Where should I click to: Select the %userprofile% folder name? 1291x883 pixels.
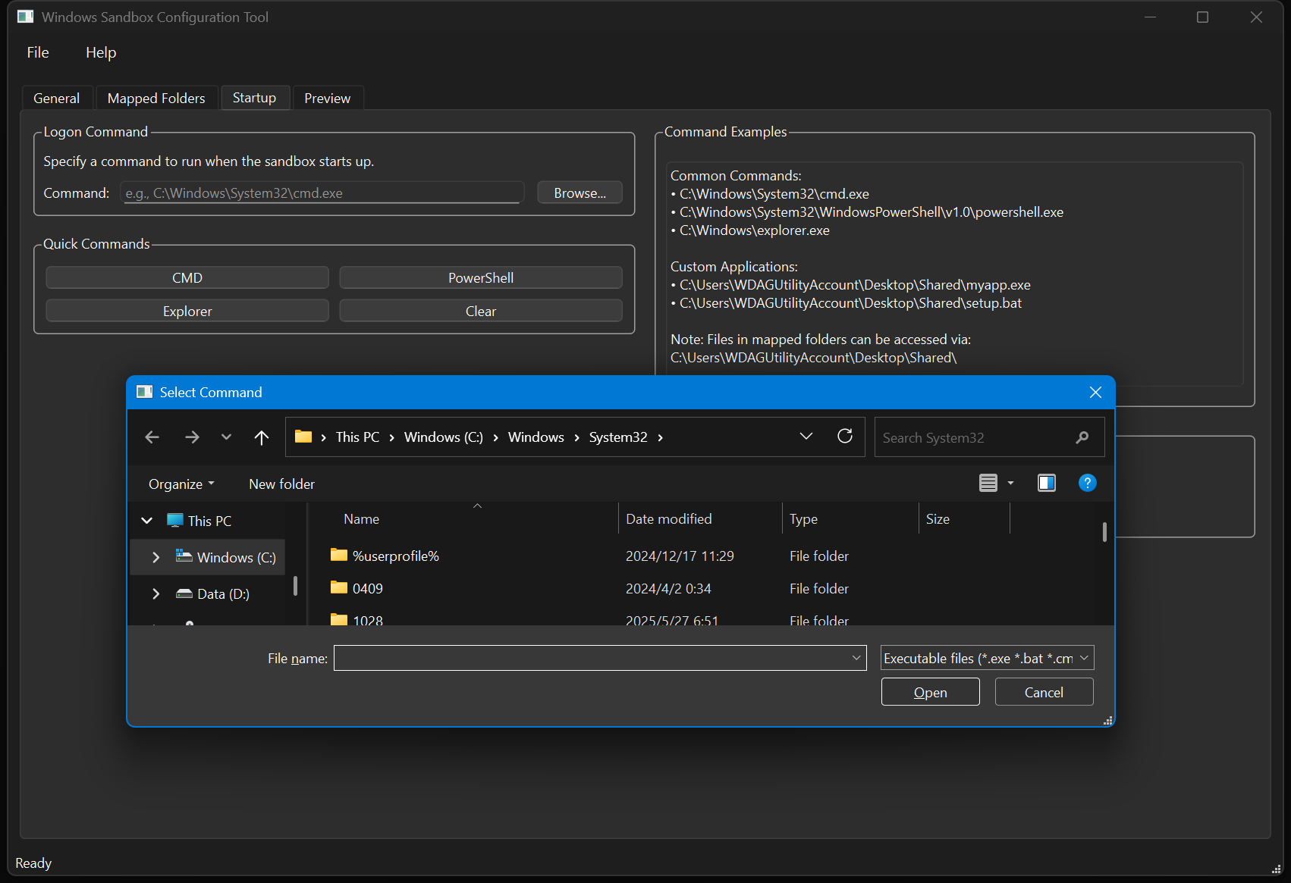(396, 556)
